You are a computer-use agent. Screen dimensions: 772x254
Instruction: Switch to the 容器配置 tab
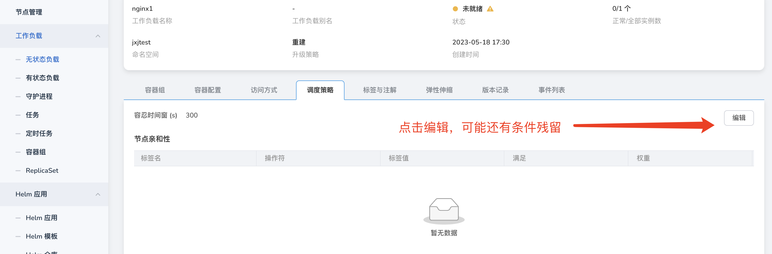pos(208,90)
